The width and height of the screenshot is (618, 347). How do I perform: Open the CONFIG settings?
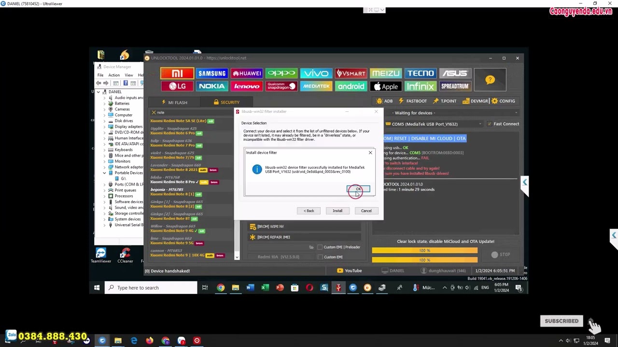pos(504,101)
